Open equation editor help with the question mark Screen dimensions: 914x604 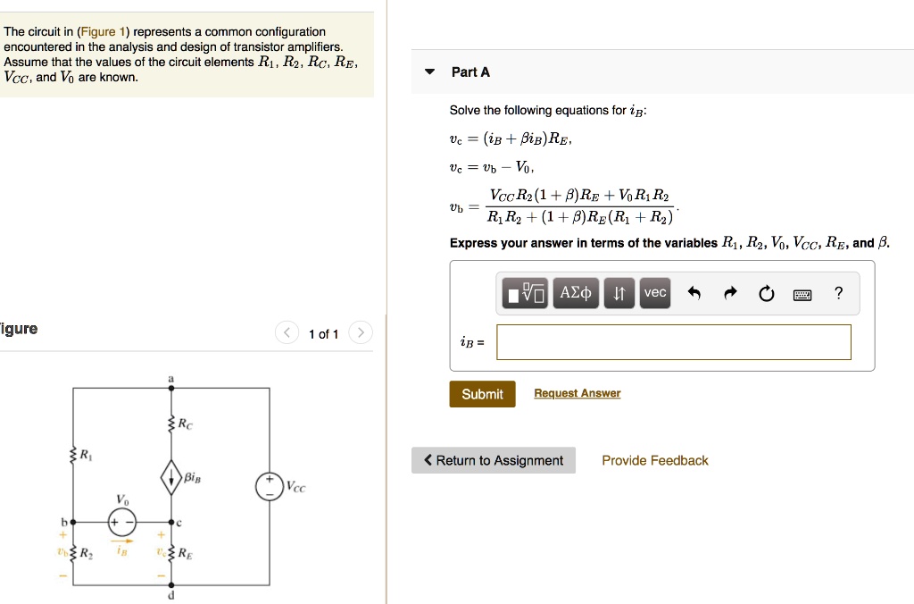pyautogui.click(x=836, y=292)
